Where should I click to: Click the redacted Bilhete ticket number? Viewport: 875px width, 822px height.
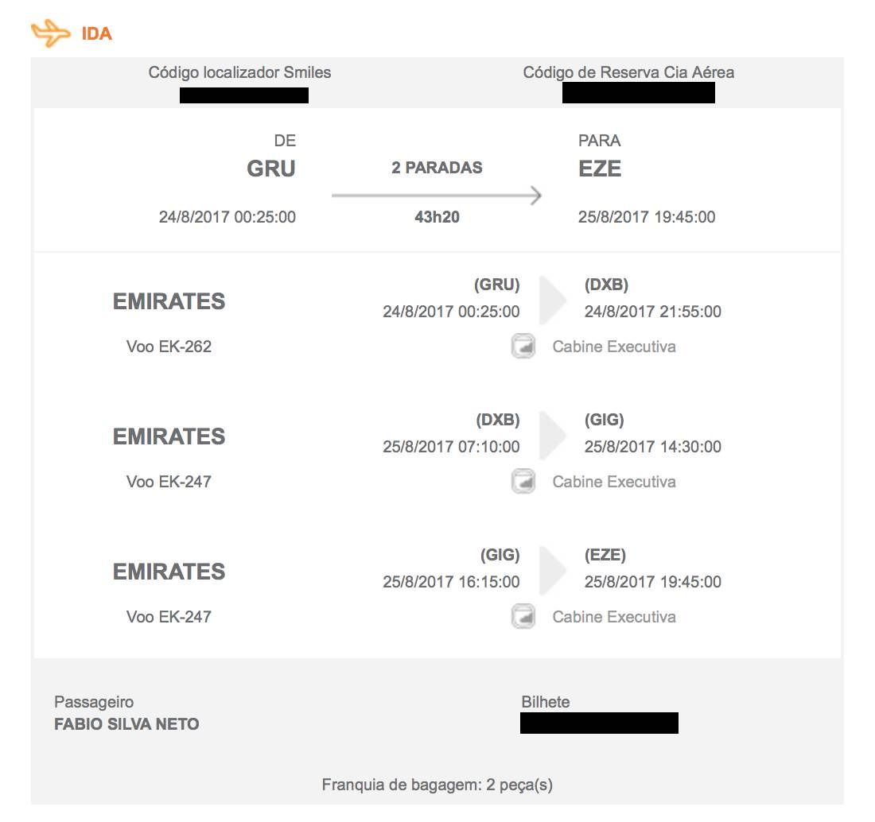[x=599, y=723]
